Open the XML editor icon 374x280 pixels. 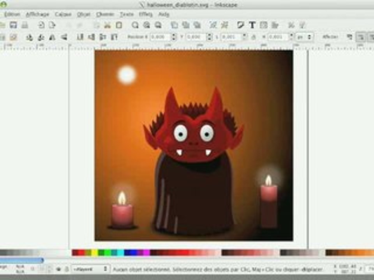(264, 25)
